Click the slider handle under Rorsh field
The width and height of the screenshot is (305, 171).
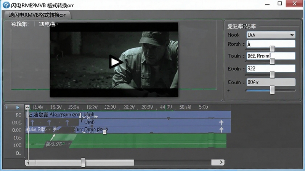pyautogui.click(x=272, y=49)
